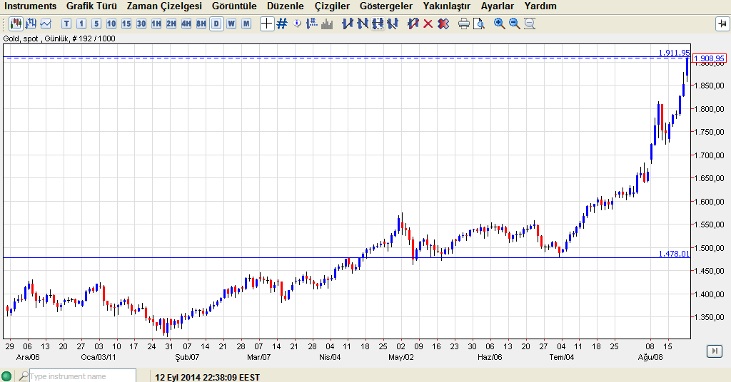Select the weekly (W) timeframe
731x382 pixels.
coord(231,24)
